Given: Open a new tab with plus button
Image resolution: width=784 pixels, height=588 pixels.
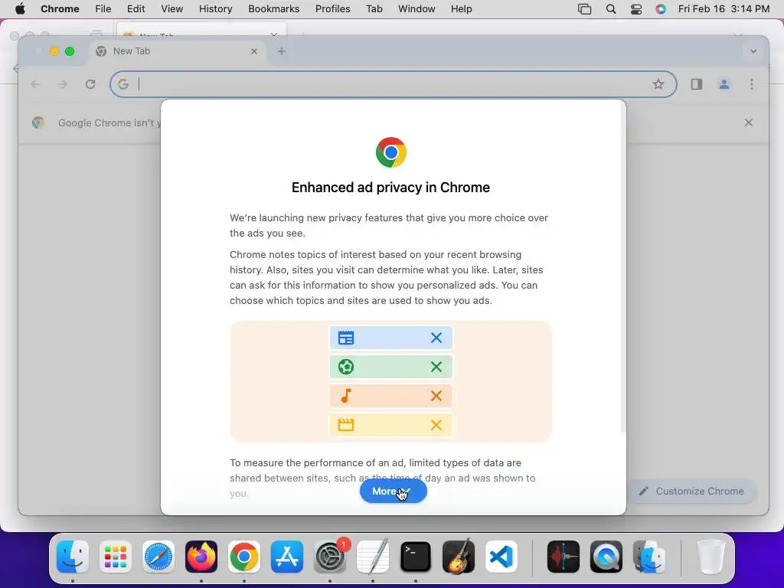Looking at the screenshot, I should coord(282,51).
